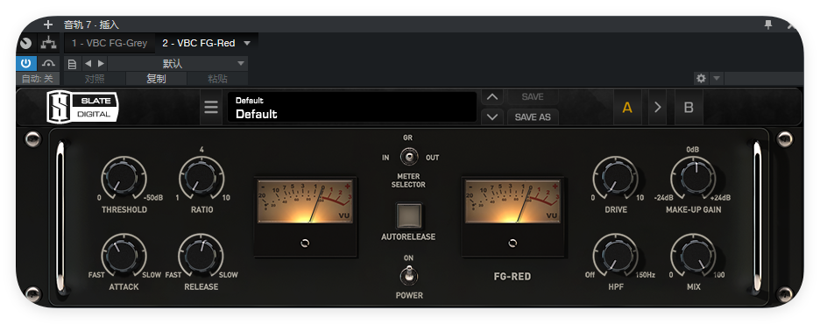
Task: Pin the plugin window
Action: click(768, 24)
